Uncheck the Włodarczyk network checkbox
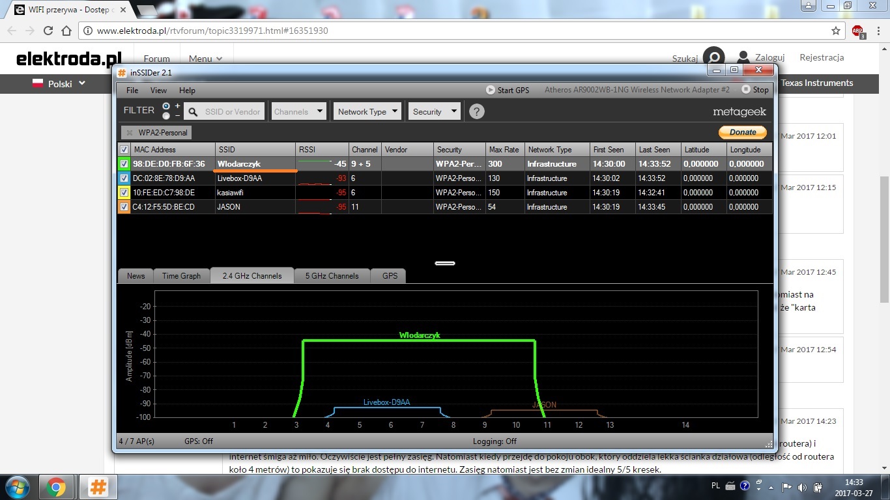 click(x=124, y=164)
